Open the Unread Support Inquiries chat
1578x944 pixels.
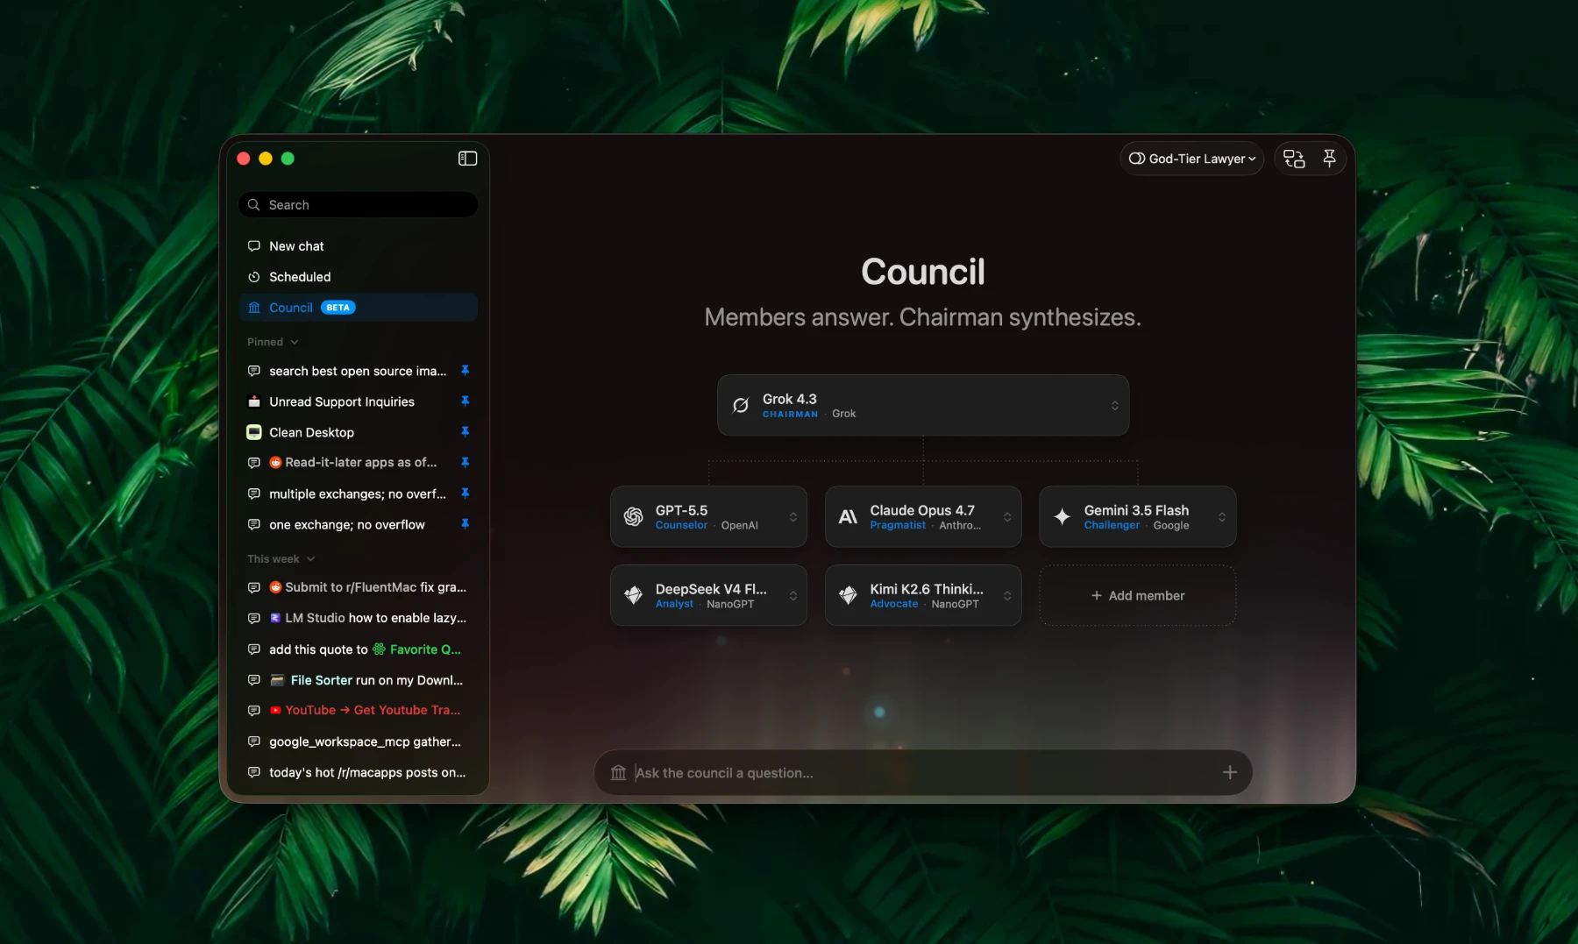[358, 401]
